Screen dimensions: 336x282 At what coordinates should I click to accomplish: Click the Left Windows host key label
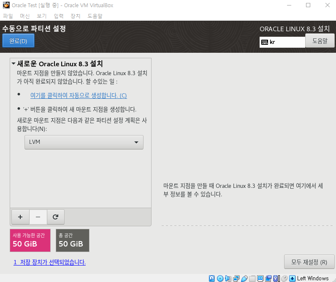coord(313,278)
